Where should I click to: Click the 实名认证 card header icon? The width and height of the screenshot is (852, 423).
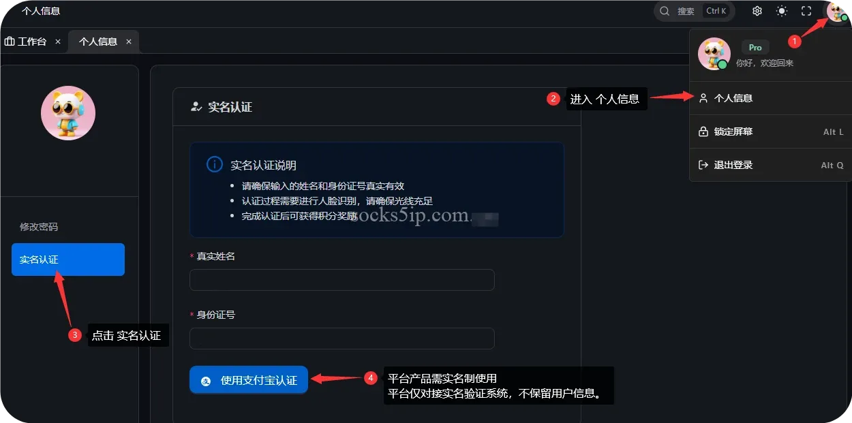click(196, 107)
